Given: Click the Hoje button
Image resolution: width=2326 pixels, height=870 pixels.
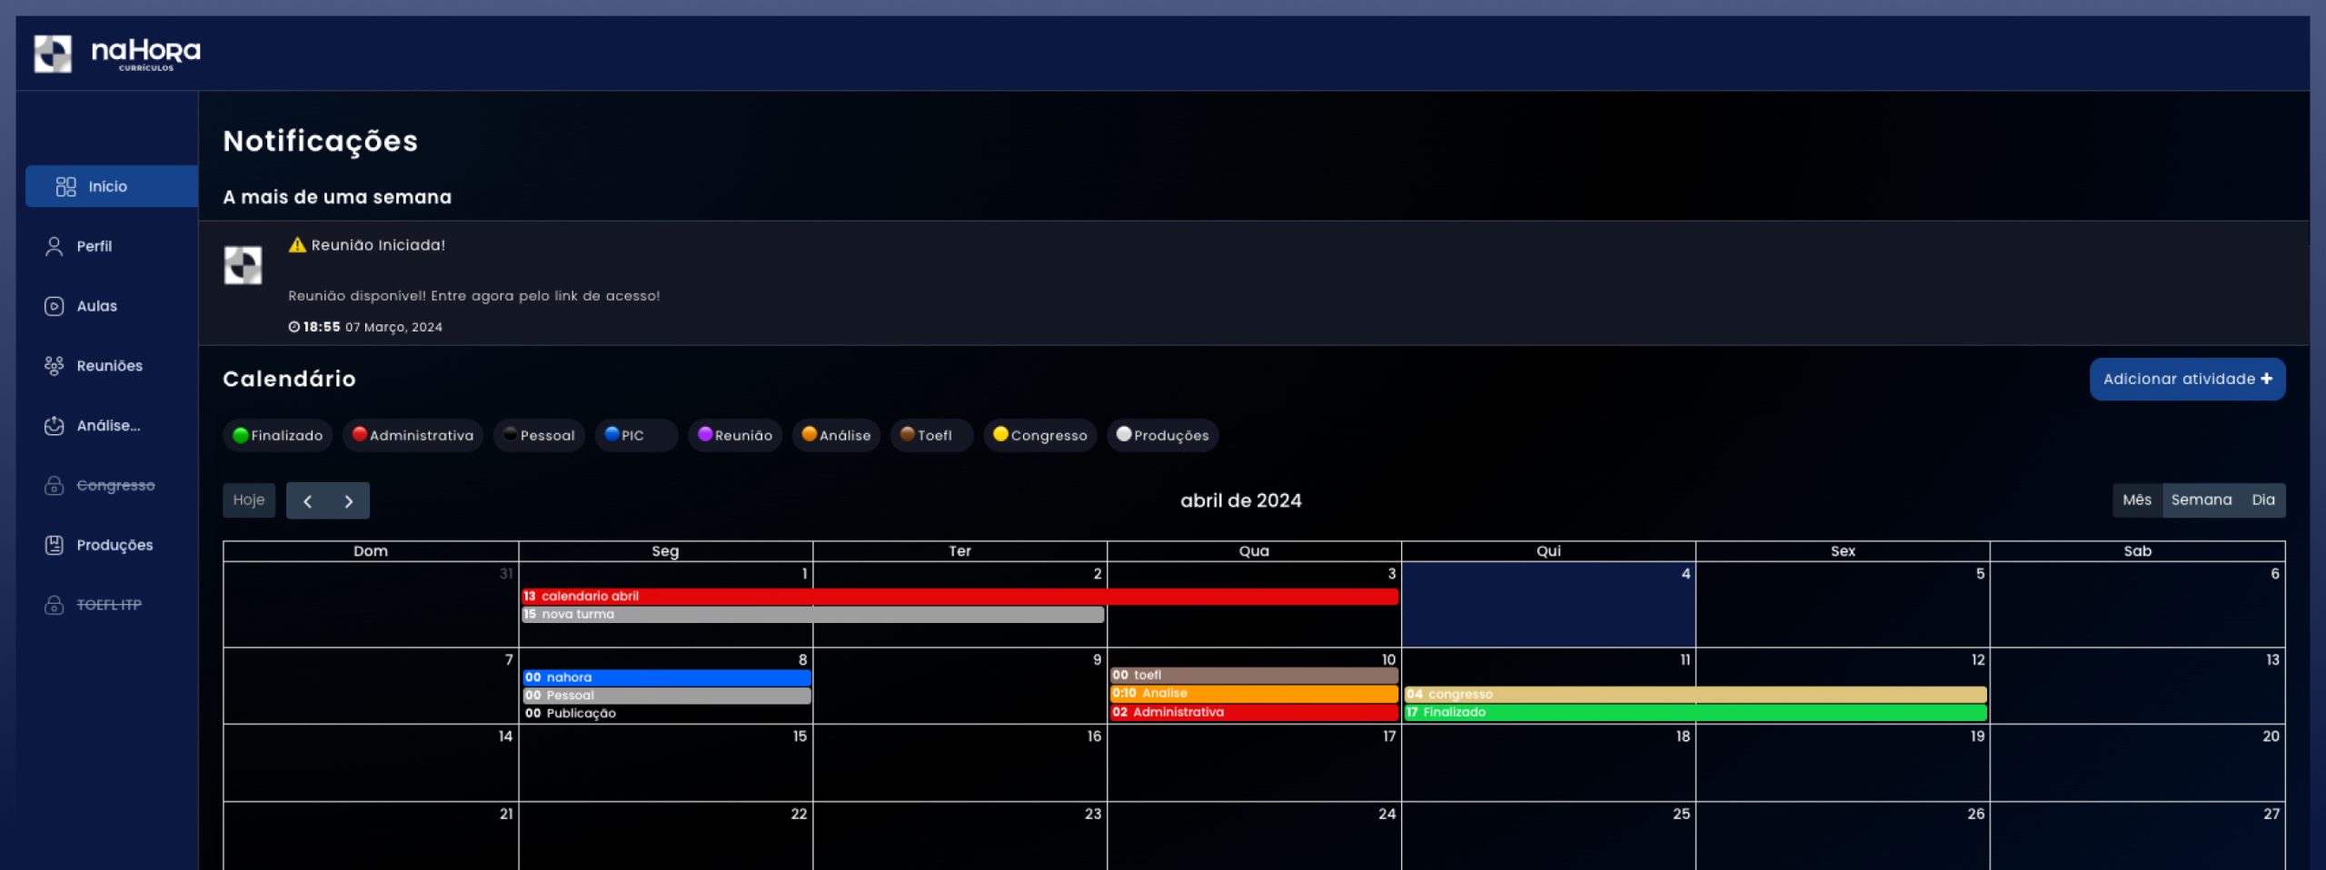Looking at the screenshot, I should pyautogui.click(x=249, y=500).
